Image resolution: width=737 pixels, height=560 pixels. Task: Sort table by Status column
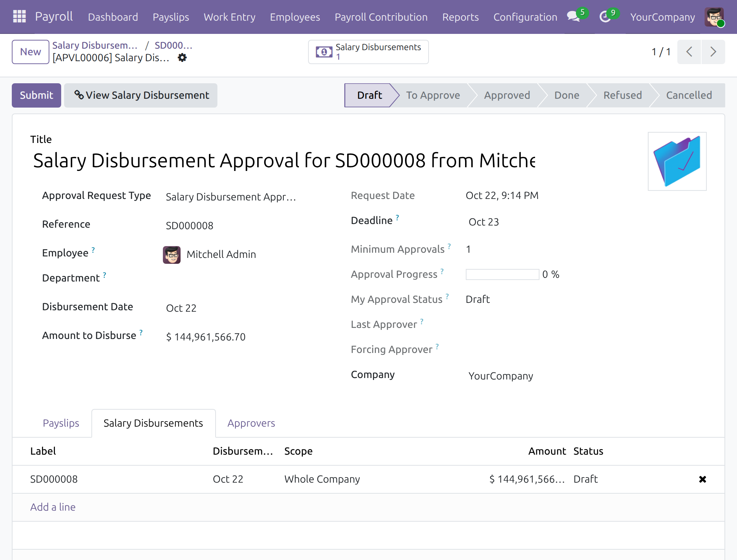coord(588,451)
